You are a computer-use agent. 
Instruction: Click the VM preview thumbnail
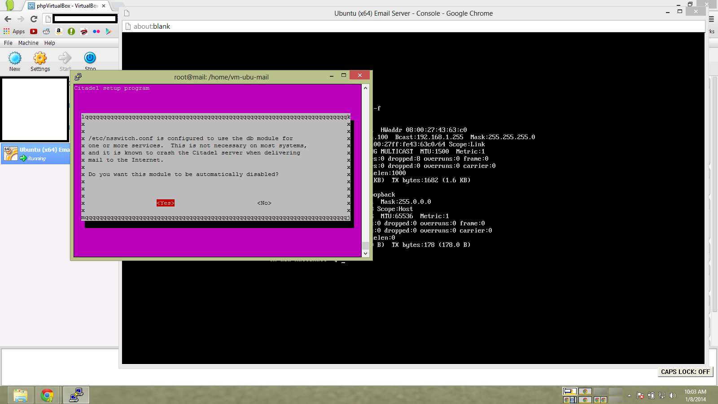35,109
